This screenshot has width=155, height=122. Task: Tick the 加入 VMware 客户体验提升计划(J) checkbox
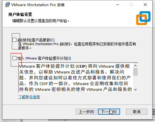click(14, 58)
